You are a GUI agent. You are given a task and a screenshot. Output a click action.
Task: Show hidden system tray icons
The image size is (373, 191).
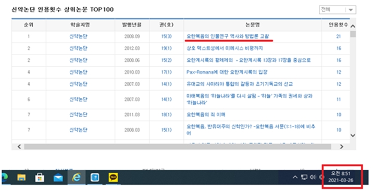pos(295,177)
